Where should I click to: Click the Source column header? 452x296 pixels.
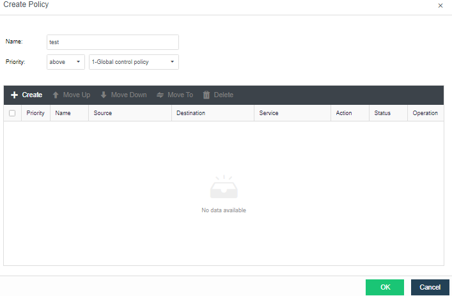[x=103, y=113]
